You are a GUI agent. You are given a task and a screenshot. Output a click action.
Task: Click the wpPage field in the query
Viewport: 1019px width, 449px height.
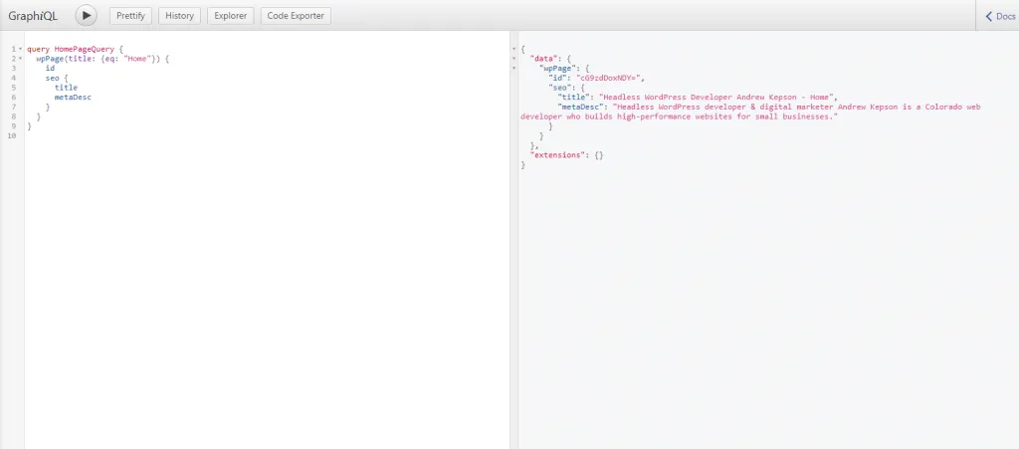(x=50, y=59)
